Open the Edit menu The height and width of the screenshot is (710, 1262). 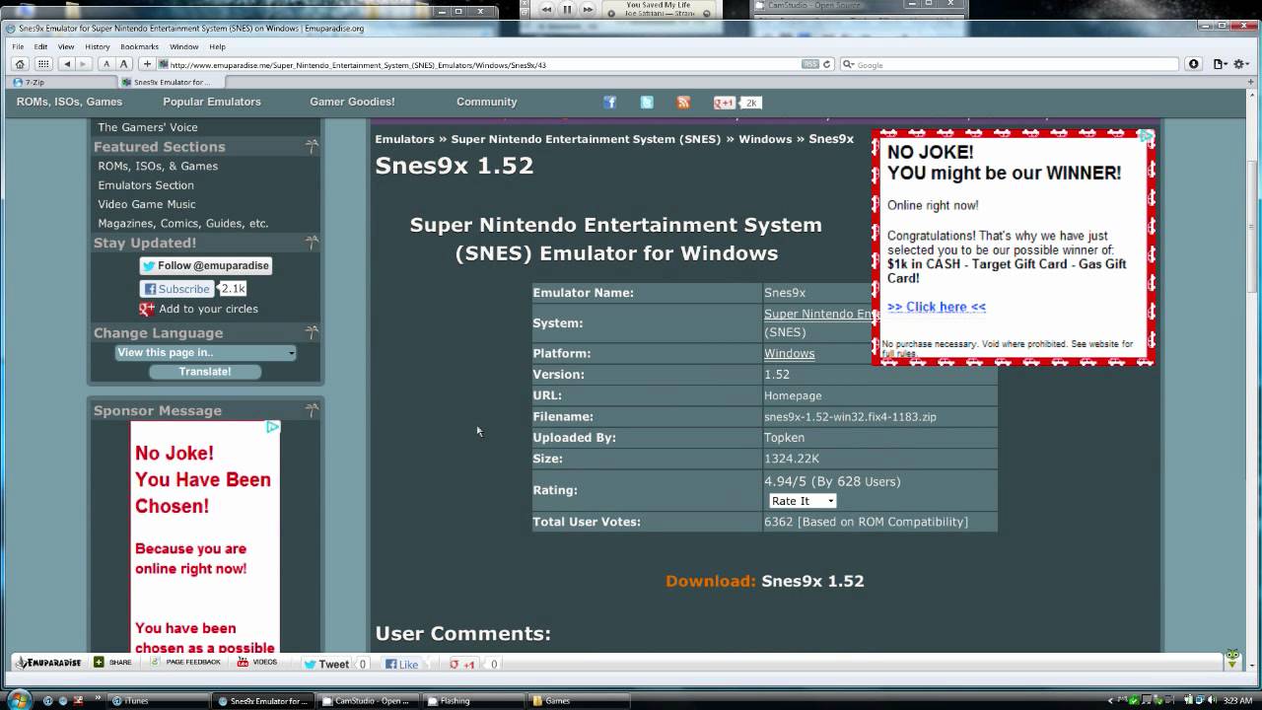40,46
